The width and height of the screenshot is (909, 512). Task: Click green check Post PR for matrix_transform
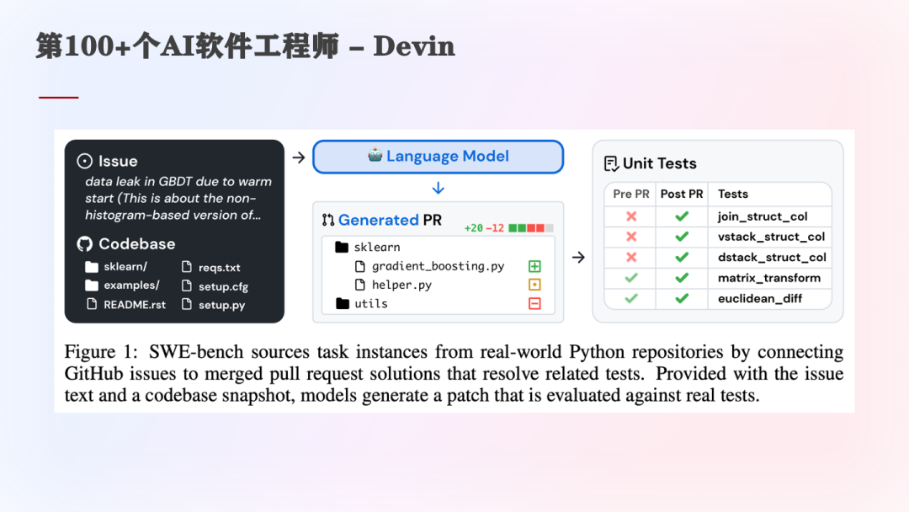pyautogui.click(x=682, y=278)
